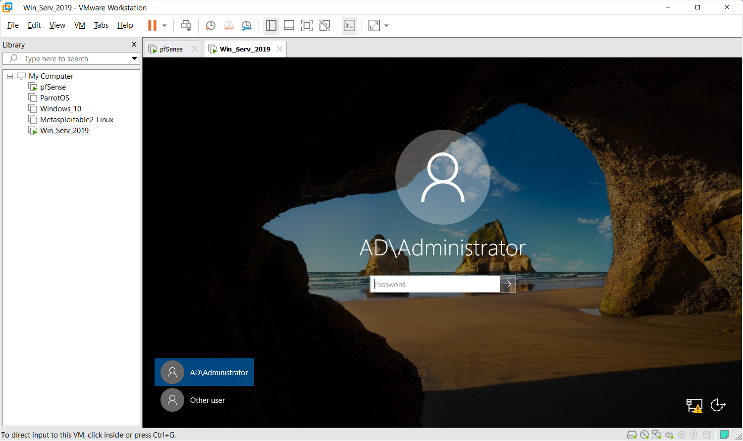Click the webcam device status icon
The image size is (743, 441).
(x=682, y=435)
